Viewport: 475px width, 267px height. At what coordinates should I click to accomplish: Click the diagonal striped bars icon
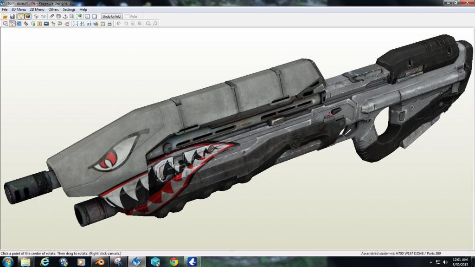pyautogui.click(x=26, y=24)
